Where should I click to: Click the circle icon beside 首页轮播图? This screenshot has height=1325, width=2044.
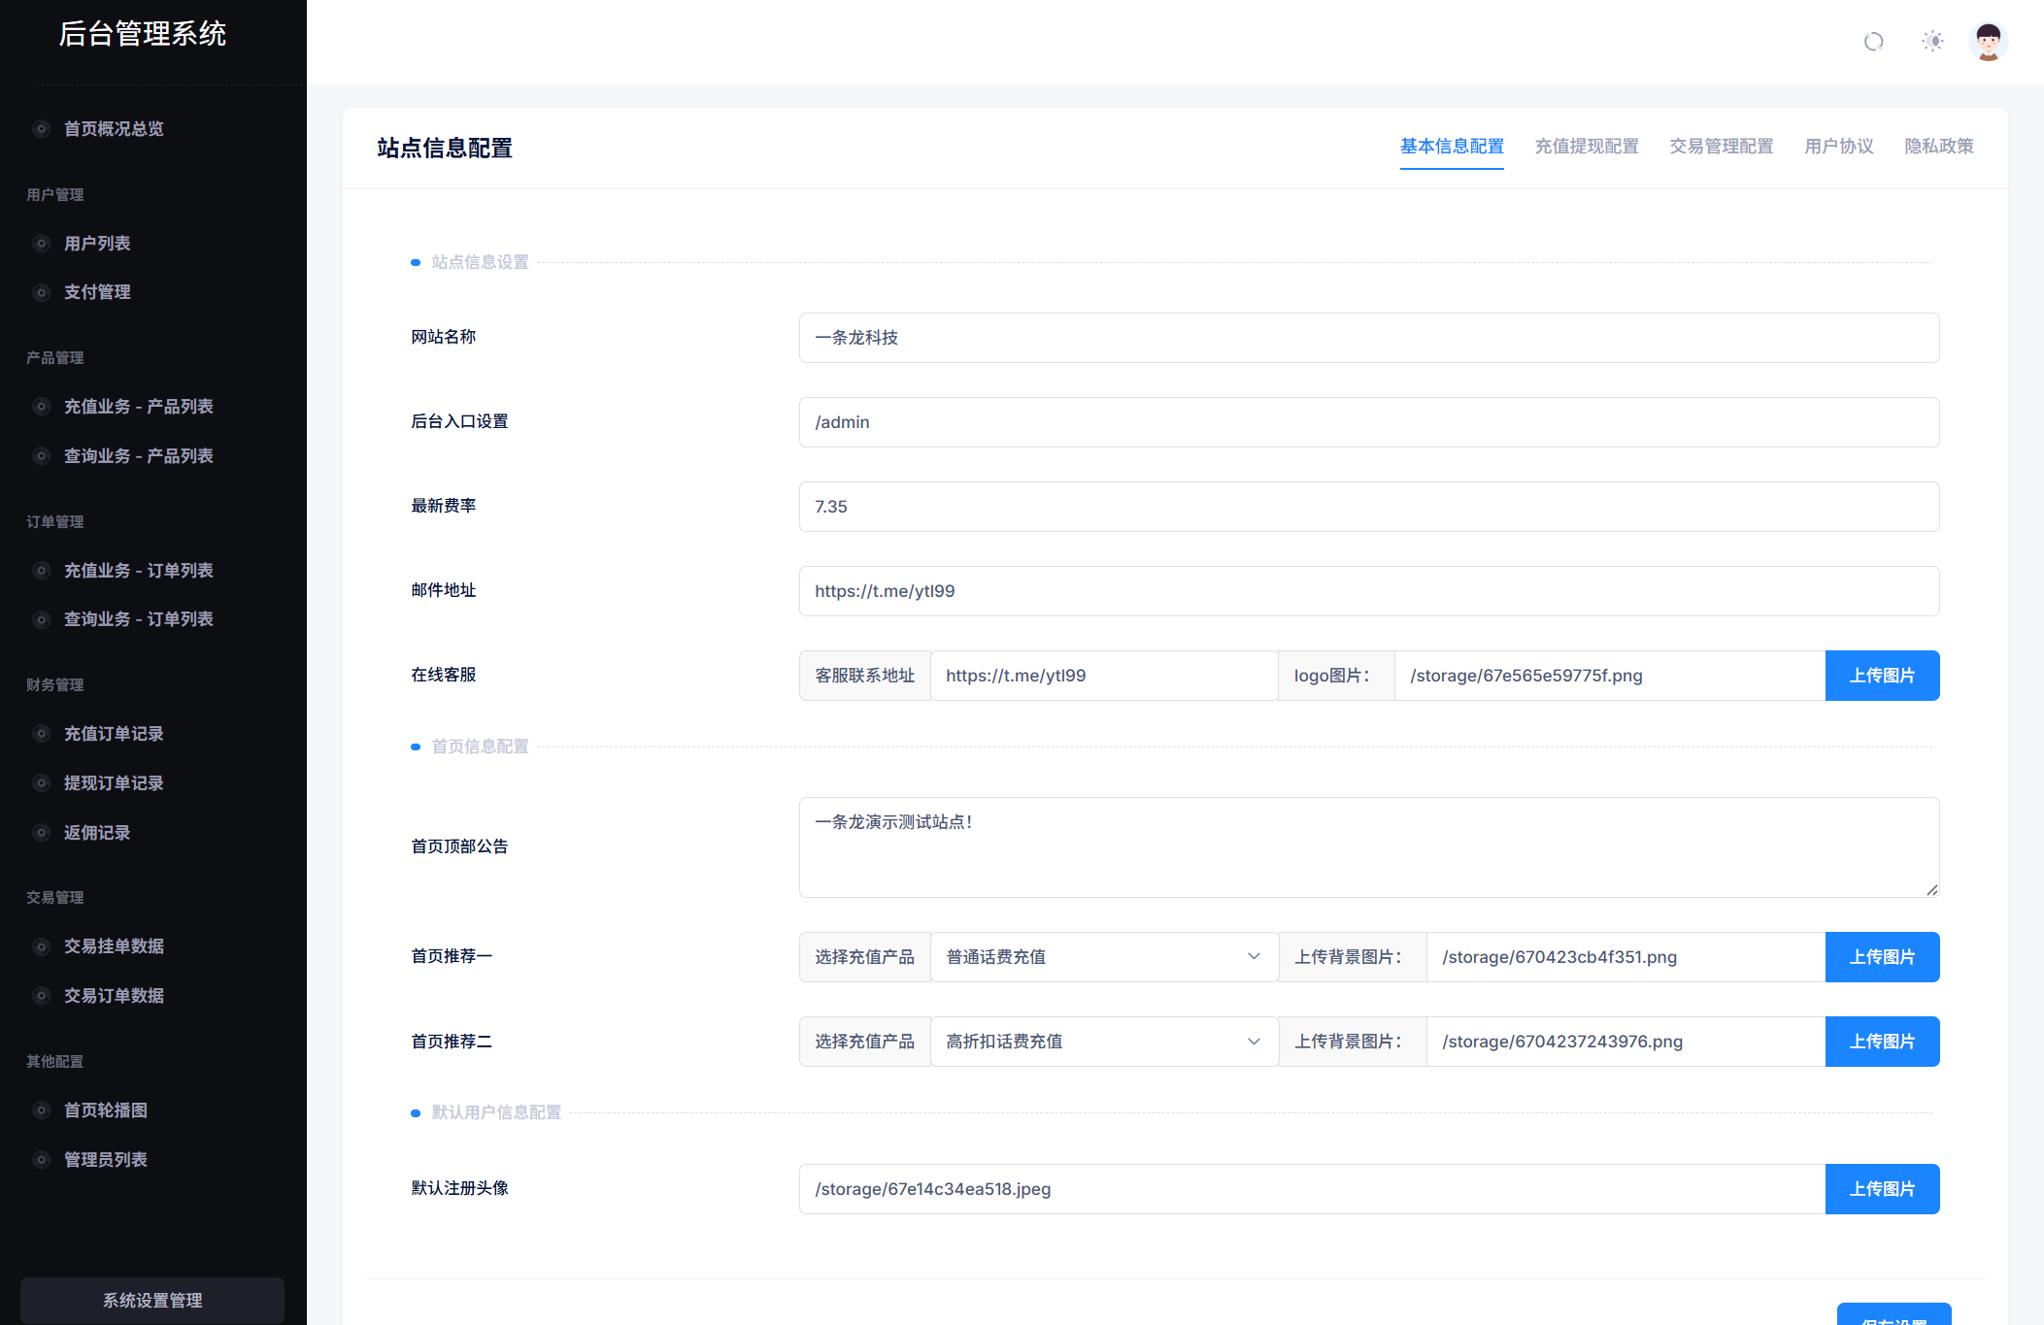pyautogui.click(x=42, y=1110)
